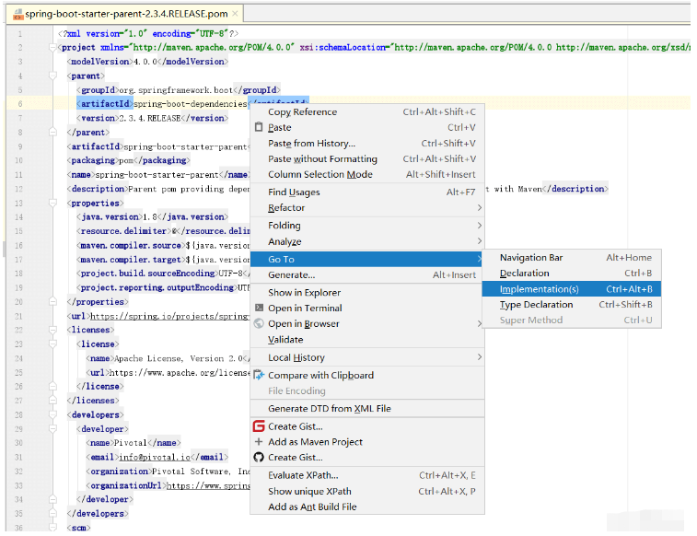Select Validate in context menu
Screen dimensions: 697x536
pos(367,340)
